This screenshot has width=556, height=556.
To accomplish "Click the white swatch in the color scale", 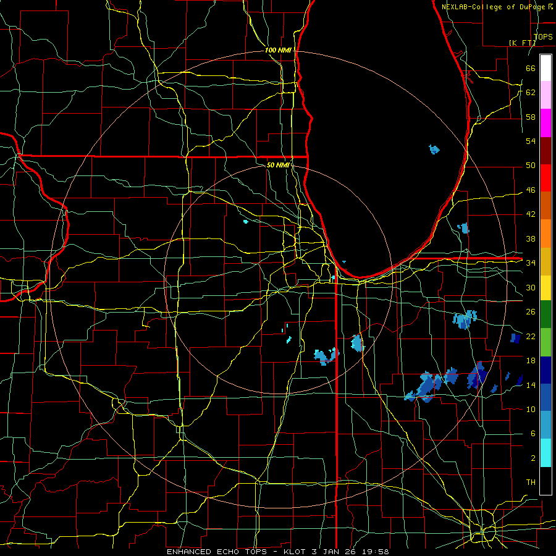I will tap(545, 68).
